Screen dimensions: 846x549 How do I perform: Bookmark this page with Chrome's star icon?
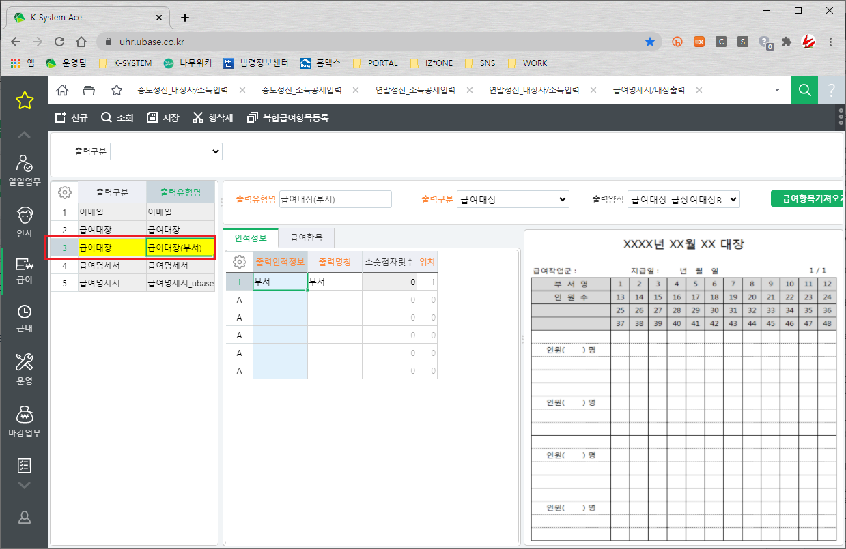click(x=650, y=42)
